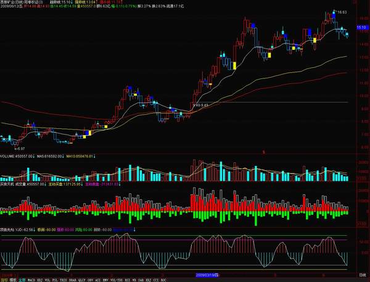Click the yellow 强势线:13.04 readout
The image size is (370, 282).
[x=85, y=2]
